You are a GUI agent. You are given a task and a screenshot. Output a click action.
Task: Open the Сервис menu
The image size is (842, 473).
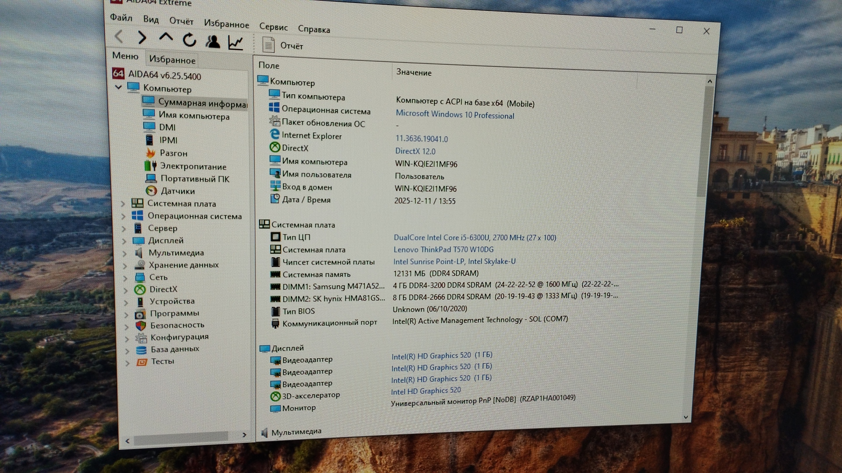point(273,27)
